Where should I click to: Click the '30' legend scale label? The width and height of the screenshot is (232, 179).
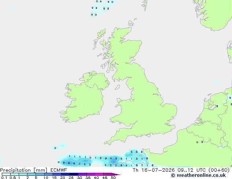(x=79, y=178)
